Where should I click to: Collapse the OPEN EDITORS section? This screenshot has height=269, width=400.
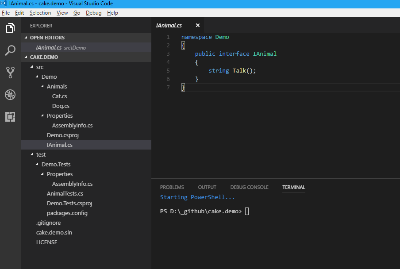26,38
